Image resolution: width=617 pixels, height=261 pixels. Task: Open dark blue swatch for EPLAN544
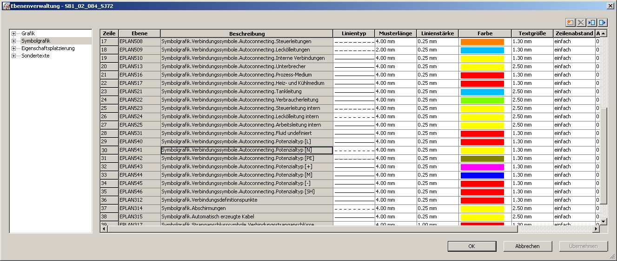point(482,175)
